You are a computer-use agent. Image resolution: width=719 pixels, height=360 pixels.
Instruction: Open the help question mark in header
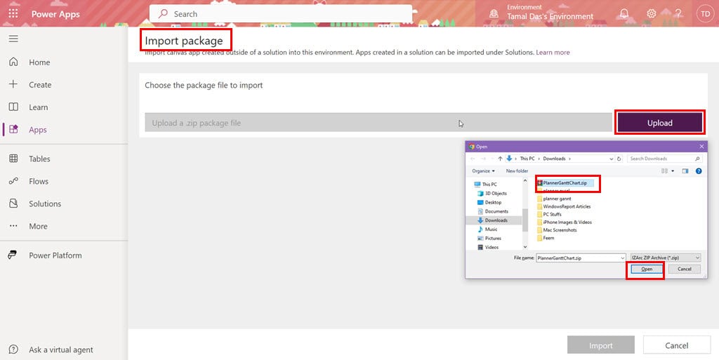[678, 14]
